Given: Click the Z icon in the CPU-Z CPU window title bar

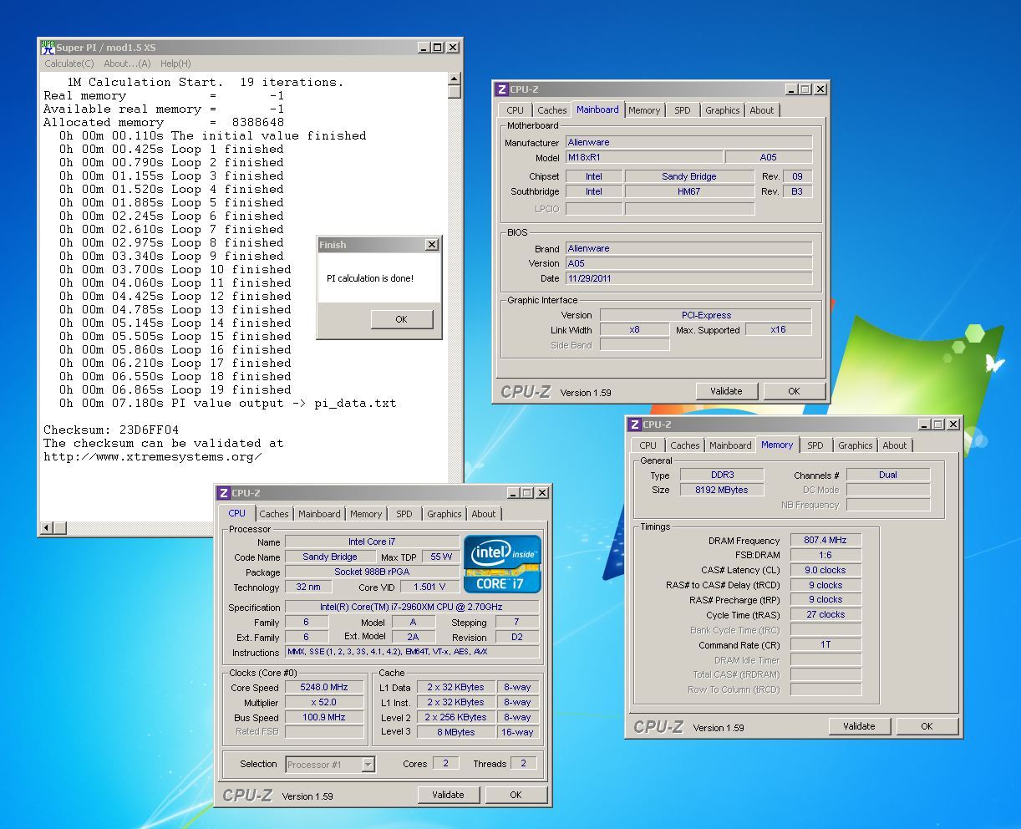Looking at the screenshot, I should (x=224, y=493).
